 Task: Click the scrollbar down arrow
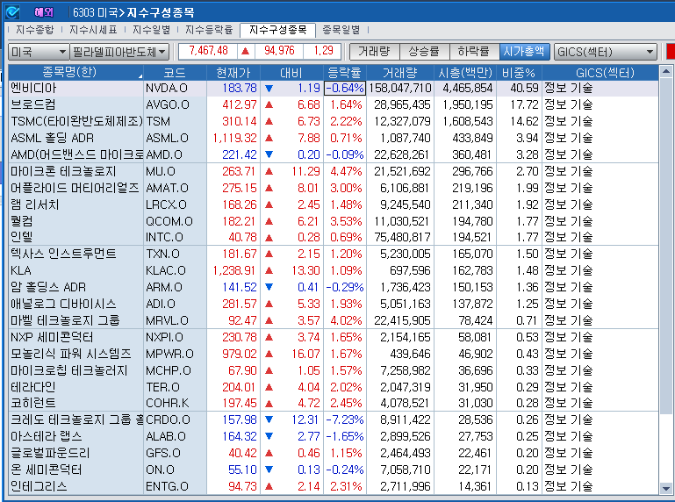click(666, 488)
